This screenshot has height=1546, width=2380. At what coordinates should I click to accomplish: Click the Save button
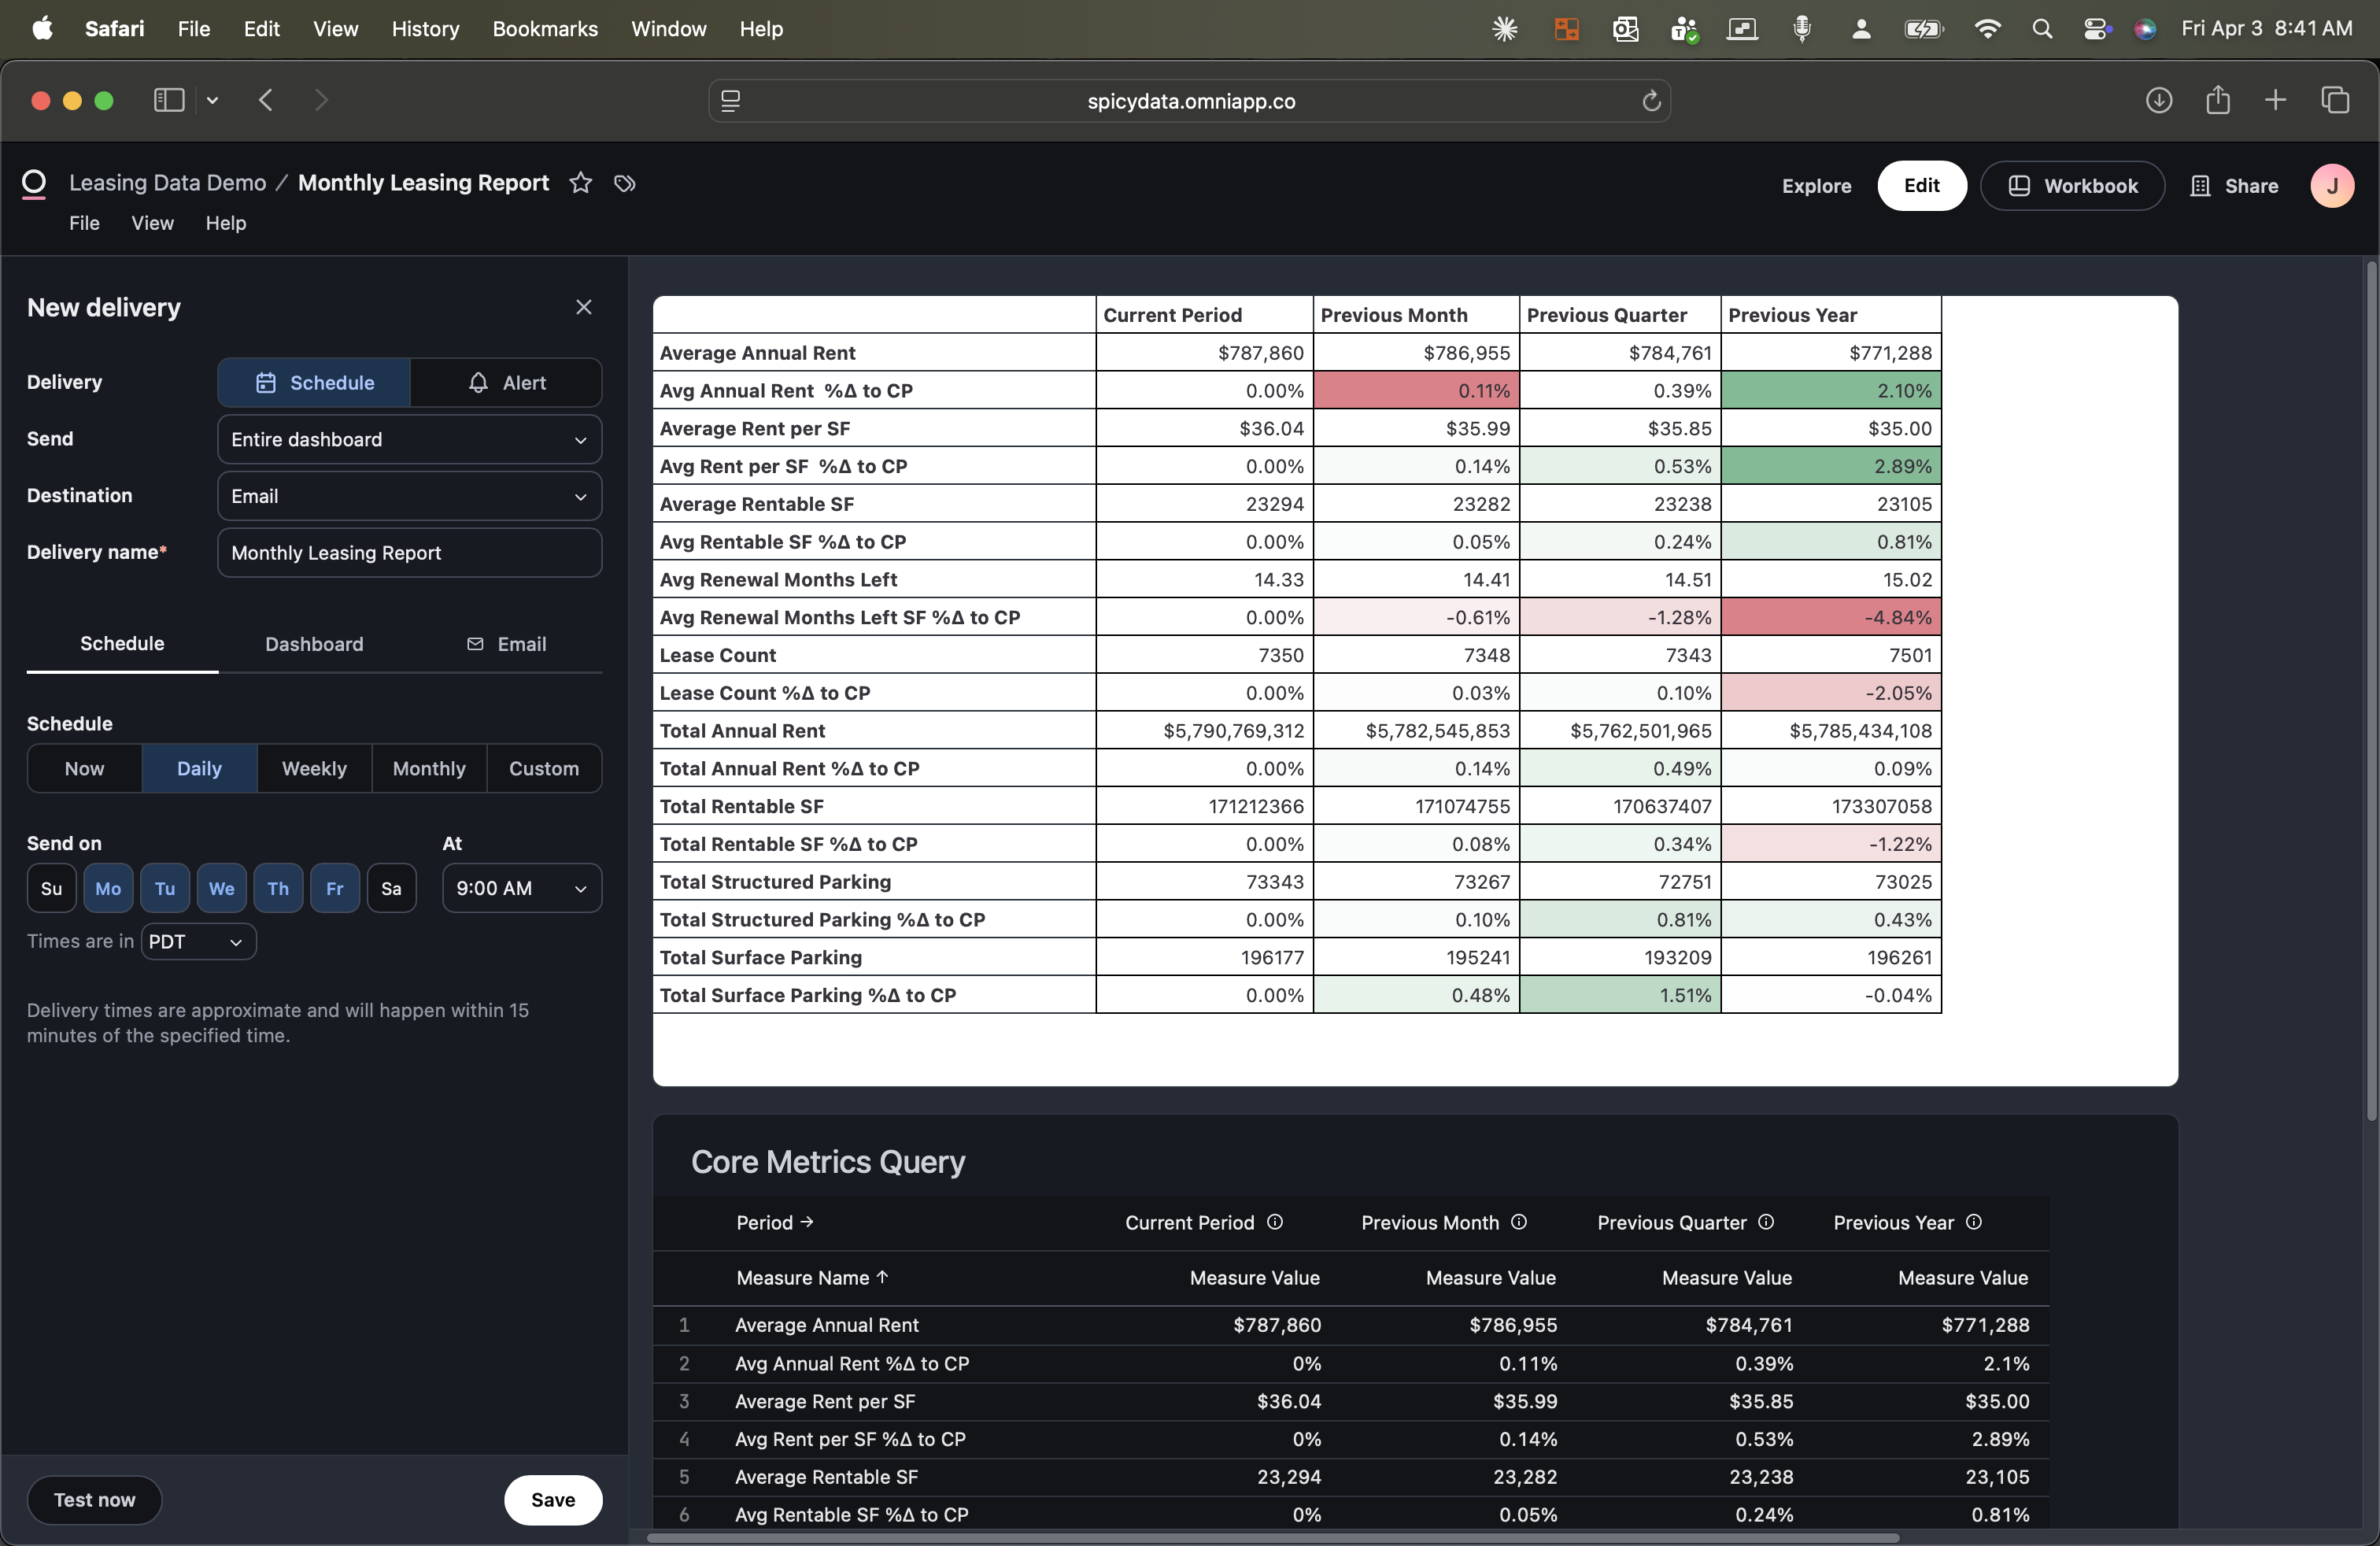(x=552, y=1500)
